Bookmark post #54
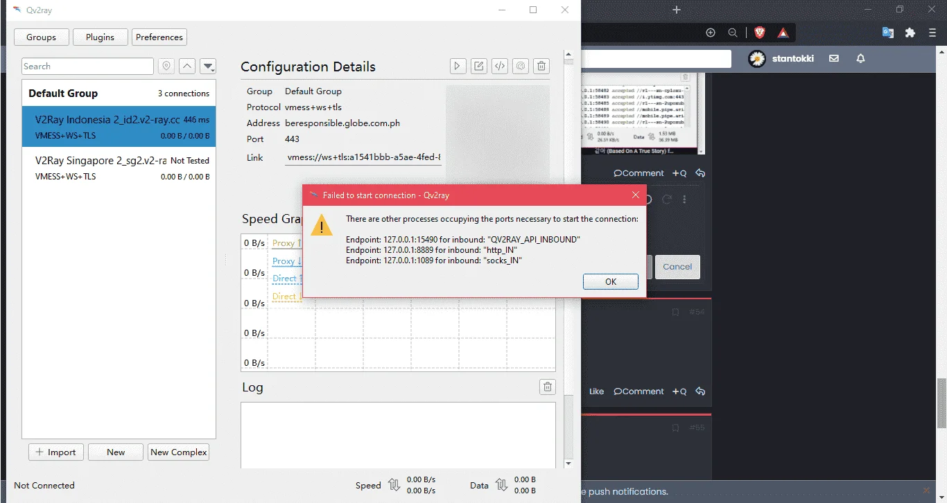This screenshot has width=947, height=503. point(675,312)
